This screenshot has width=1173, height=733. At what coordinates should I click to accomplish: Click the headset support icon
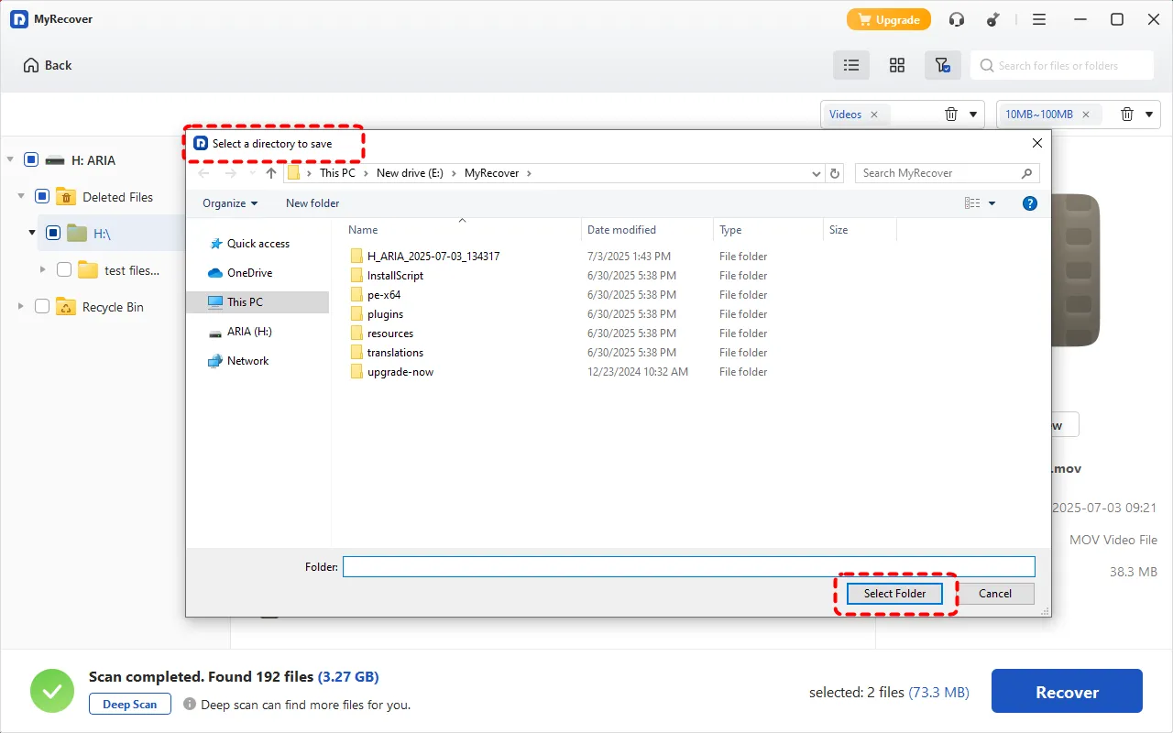tap(957, 19)
